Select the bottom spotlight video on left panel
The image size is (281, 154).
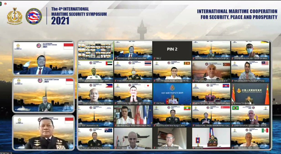[x=43, y=132]
